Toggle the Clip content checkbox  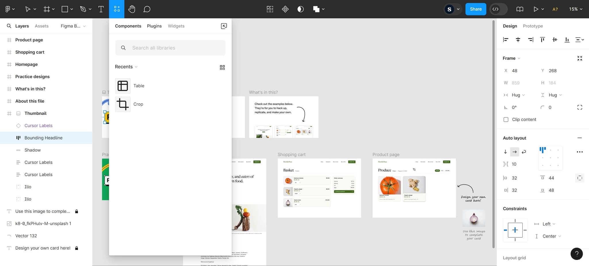[506, 120]
